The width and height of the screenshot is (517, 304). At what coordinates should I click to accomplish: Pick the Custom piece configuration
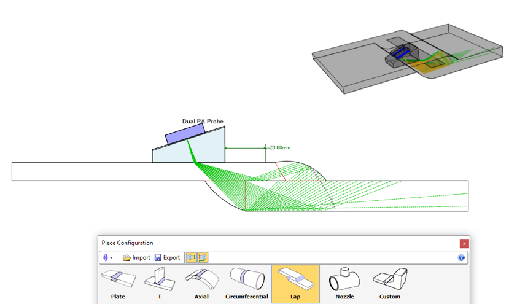390,284
